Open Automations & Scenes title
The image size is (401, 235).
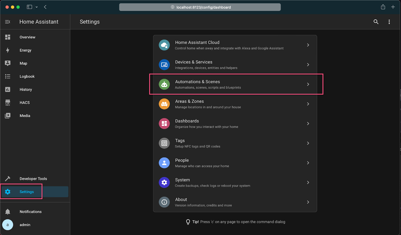tap(197, 82)
